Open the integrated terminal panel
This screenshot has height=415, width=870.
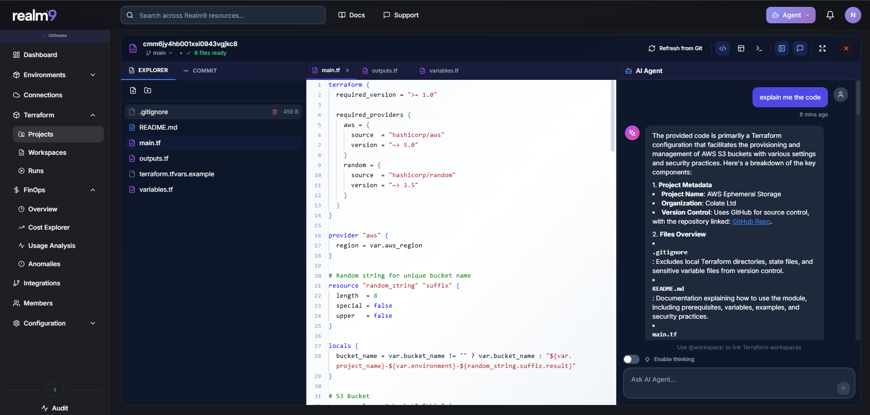(759, 48)
